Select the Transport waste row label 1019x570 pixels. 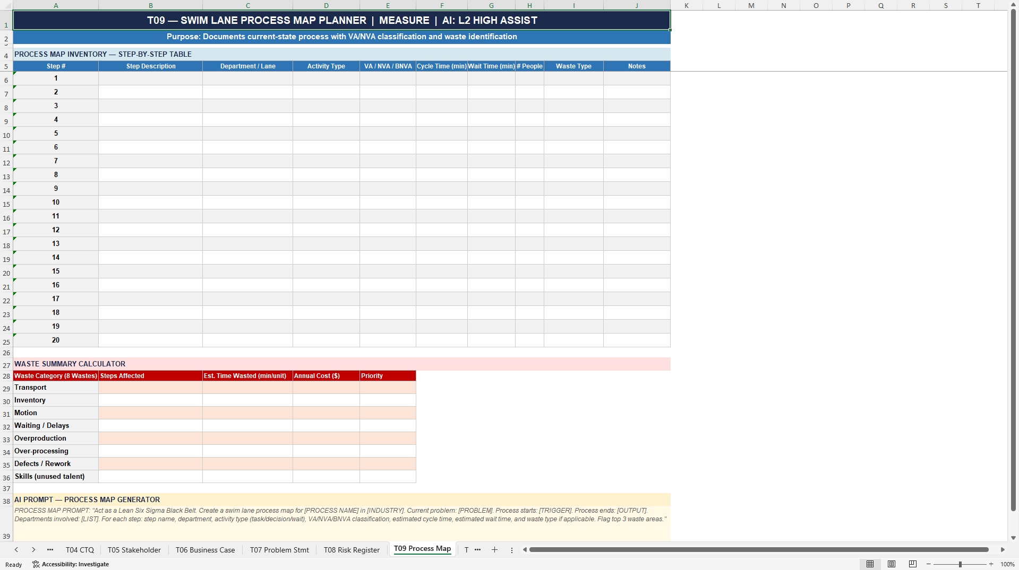coord(56,388)
